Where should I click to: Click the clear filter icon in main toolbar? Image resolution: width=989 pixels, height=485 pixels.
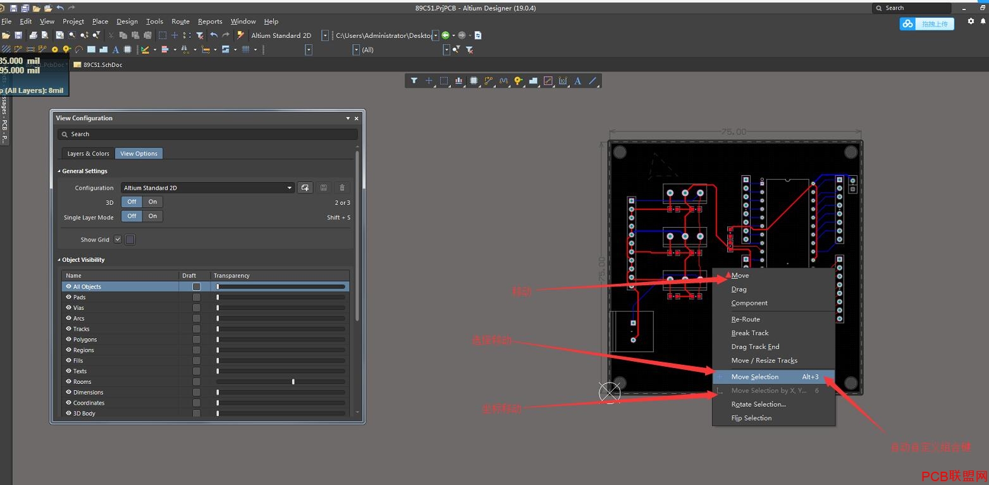pyautogui.click(x=200, y=35)
